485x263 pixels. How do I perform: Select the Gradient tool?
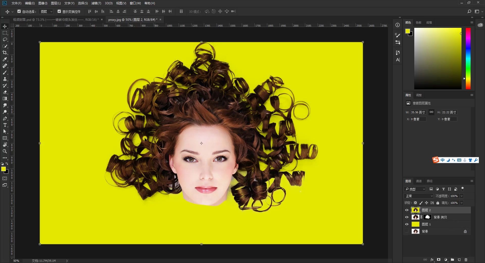(x=5, y=99)
